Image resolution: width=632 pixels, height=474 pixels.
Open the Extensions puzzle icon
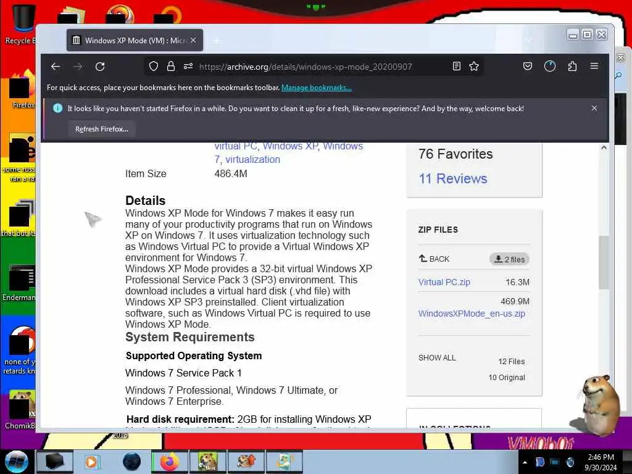pyautogui.click(x=572, y=66)
